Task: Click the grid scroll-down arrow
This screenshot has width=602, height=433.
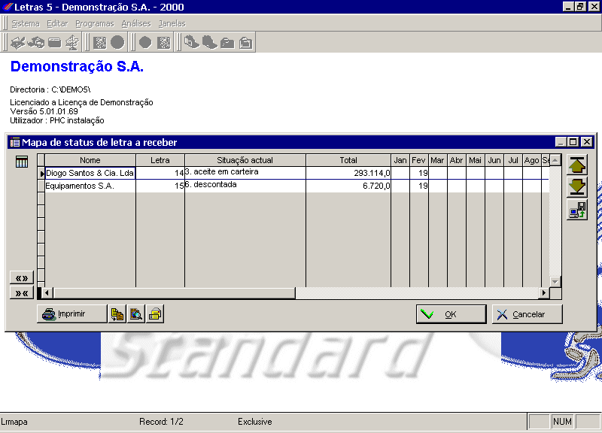Action: [555, 281]
